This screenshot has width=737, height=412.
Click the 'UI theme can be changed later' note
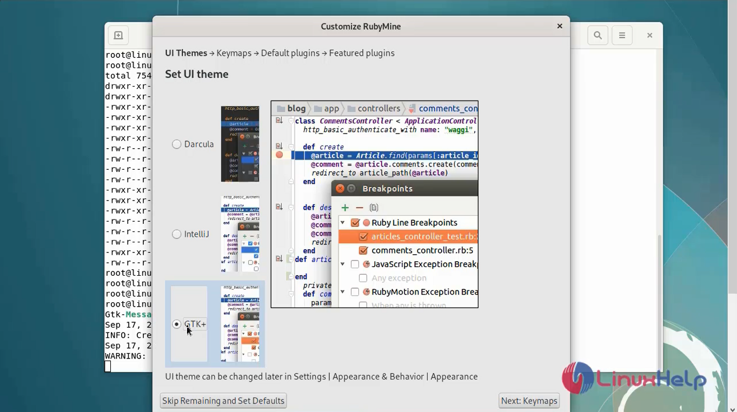tap(321, 376)
